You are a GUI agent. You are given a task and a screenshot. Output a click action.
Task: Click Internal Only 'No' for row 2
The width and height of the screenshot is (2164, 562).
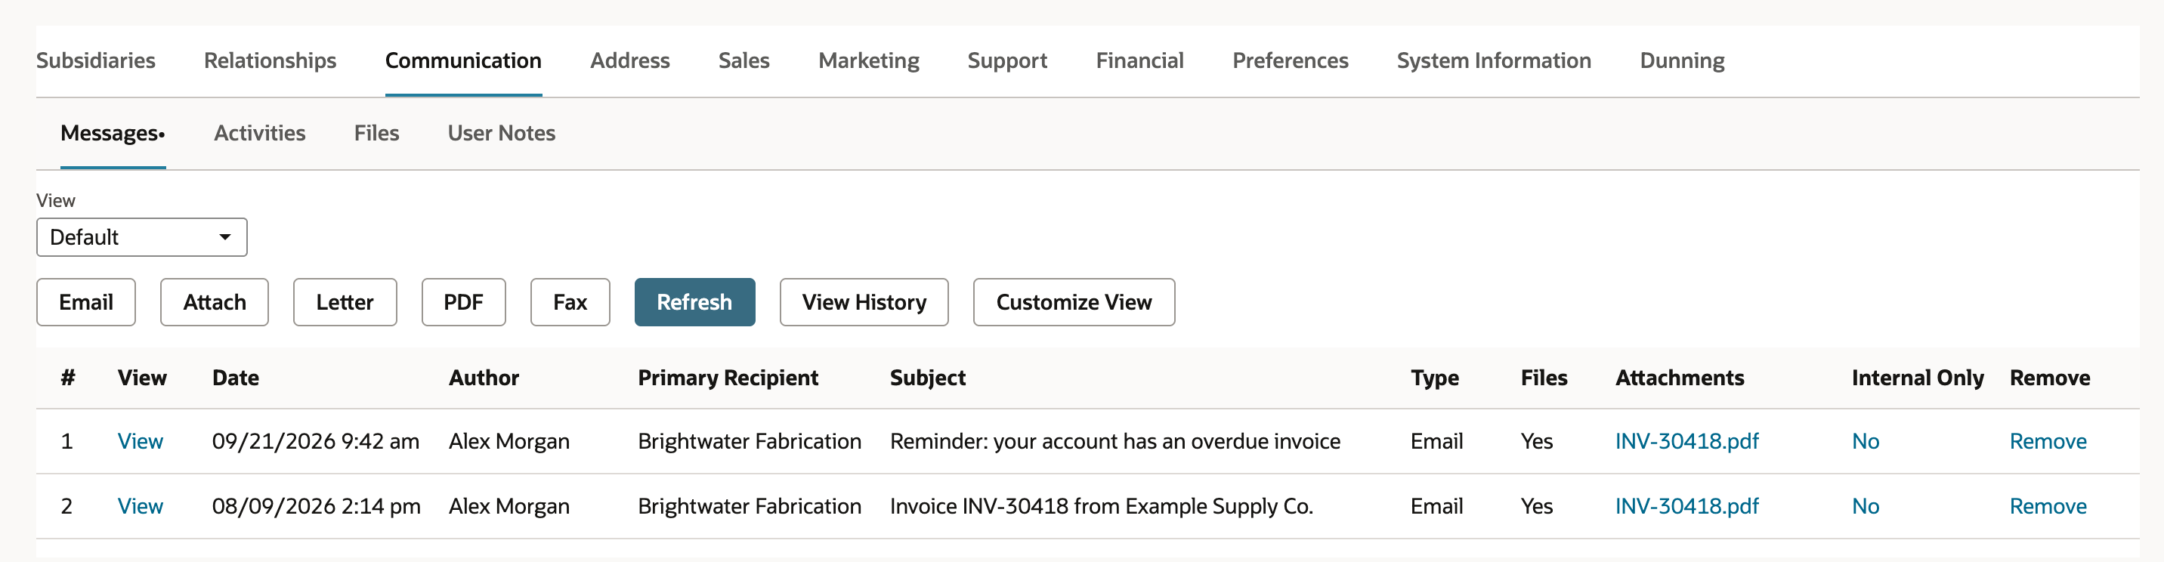point(1865,505)
